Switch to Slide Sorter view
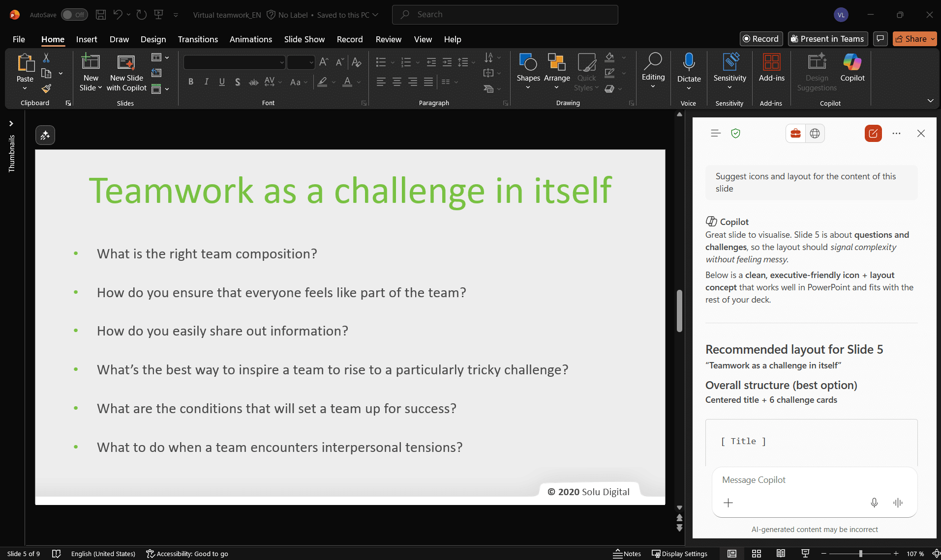941x560 pixels. [757, 554]
